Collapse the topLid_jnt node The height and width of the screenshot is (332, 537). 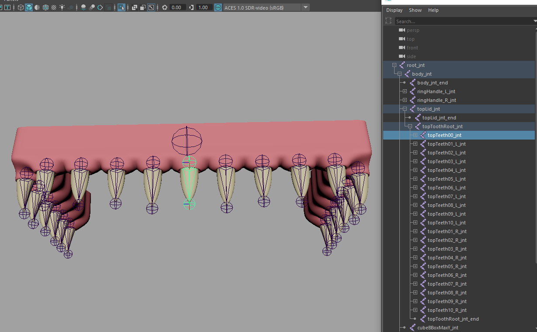coord(405,109)
